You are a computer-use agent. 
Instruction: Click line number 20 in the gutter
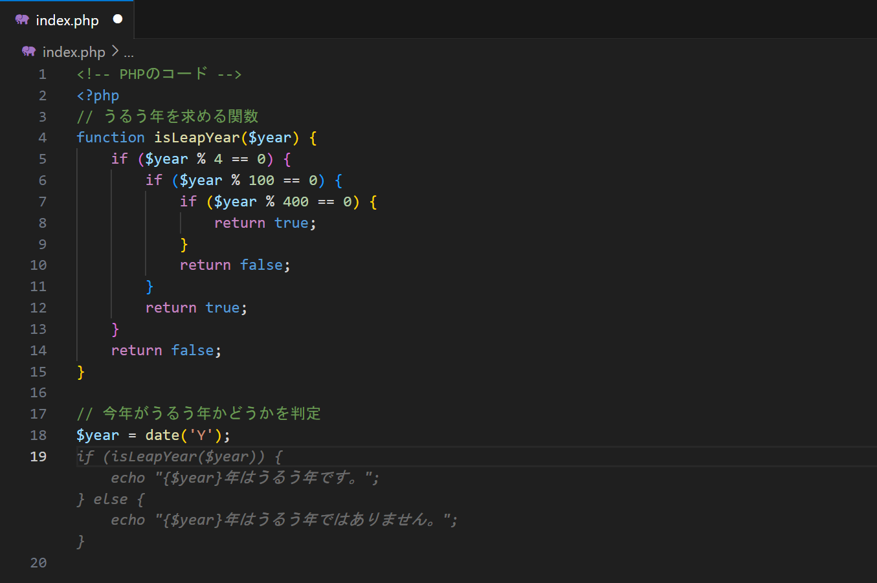tap(38, 563)
